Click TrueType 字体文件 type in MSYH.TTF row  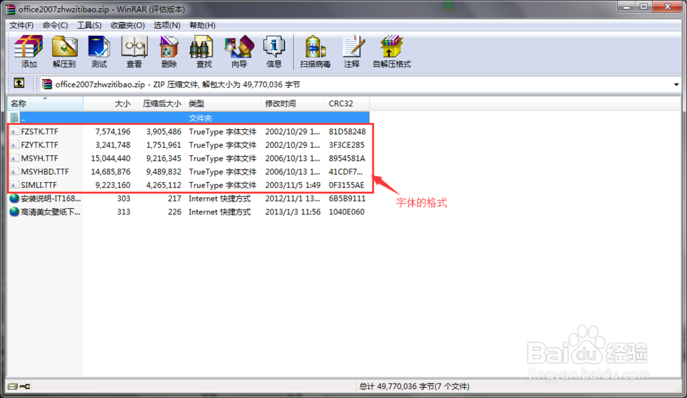coord(223,158)
